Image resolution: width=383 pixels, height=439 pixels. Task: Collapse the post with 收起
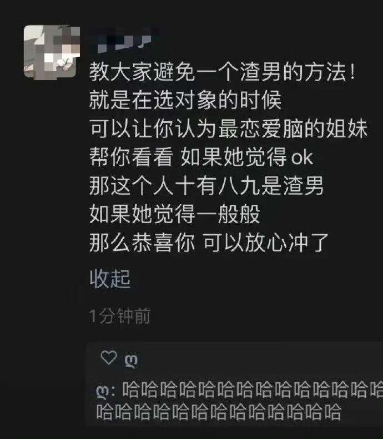point(110,279)
